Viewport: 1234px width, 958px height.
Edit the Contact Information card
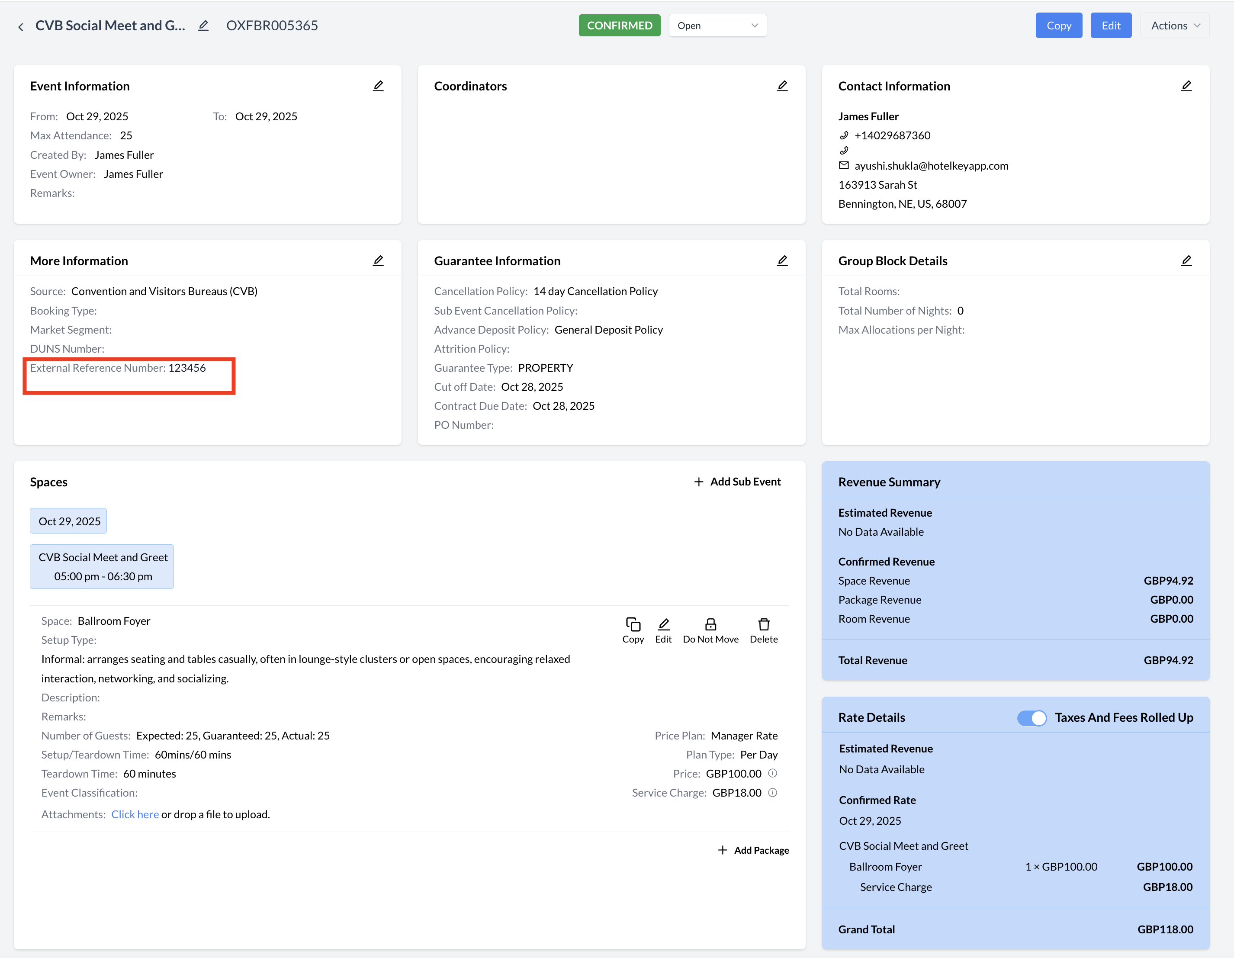1186,86
